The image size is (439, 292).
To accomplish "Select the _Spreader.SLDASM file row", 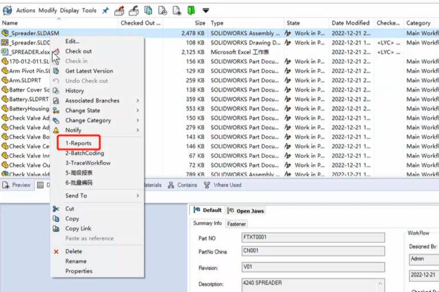I will [x=219, y=33].
